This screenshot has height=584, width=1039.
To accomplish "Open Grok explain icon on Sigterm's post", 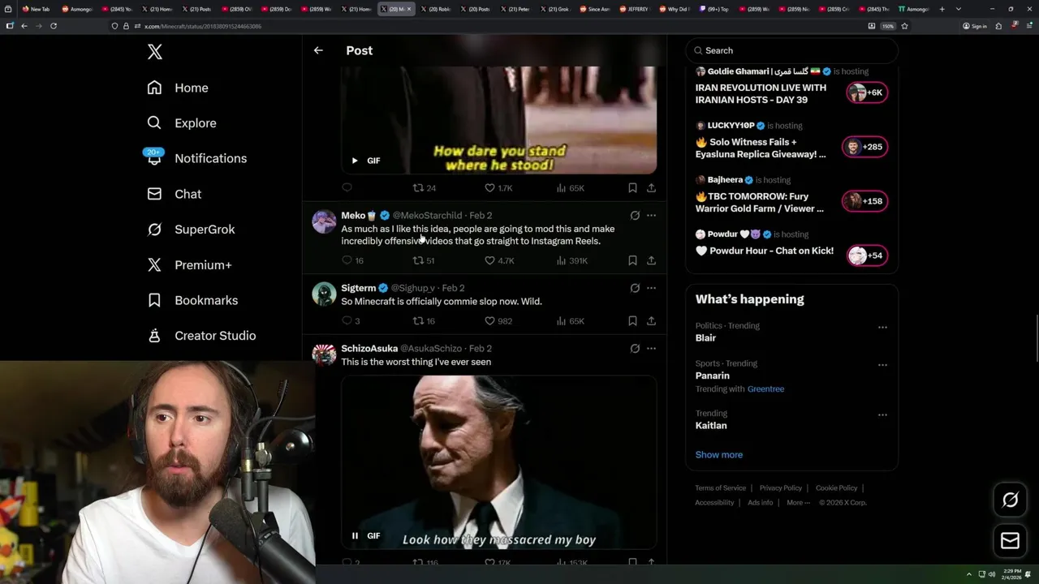I will [x=635, y=288].
